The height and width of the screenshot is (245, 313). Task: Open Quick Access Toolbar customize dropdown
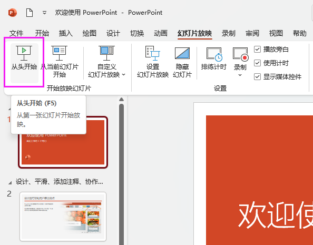coord(44,13)
